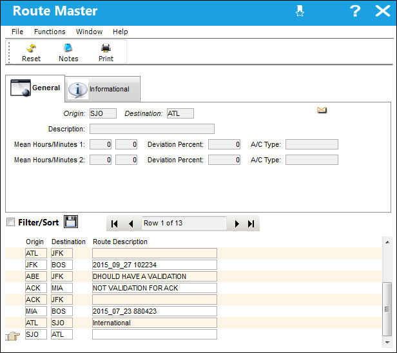Click description '2015_07_23 880423'
The width and height of the screenshot is (397, 353).
point(155,311)
